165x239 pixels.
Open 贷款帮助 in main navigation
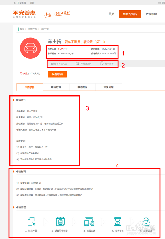[151, 14]
